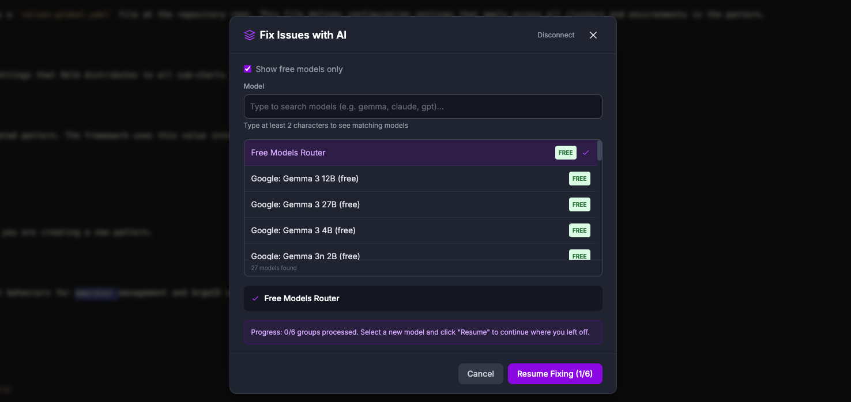Click the FREE badge on Gemma 3 12B

click(x=579, y=179)
